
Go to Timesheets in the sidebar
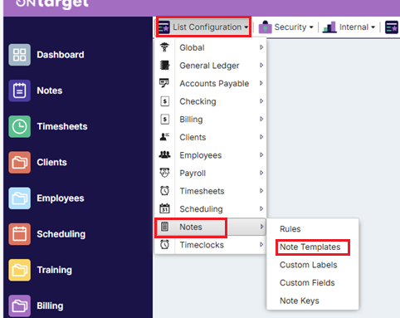coord(62,126)
